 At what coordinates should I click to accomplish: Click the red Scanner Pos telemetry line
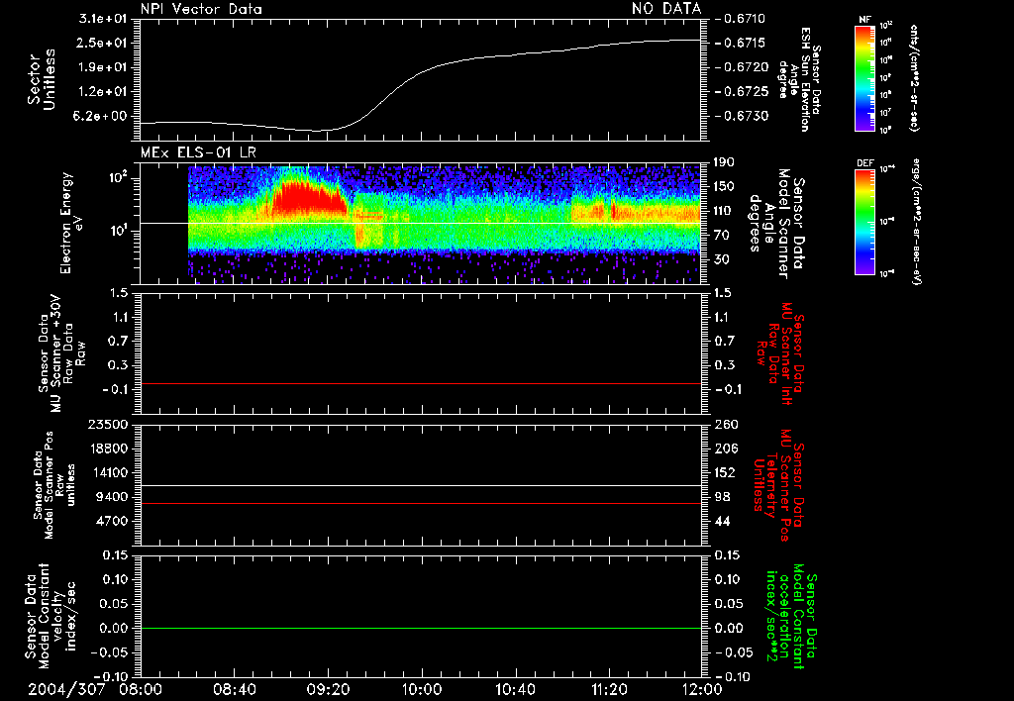tap(420, 503)
